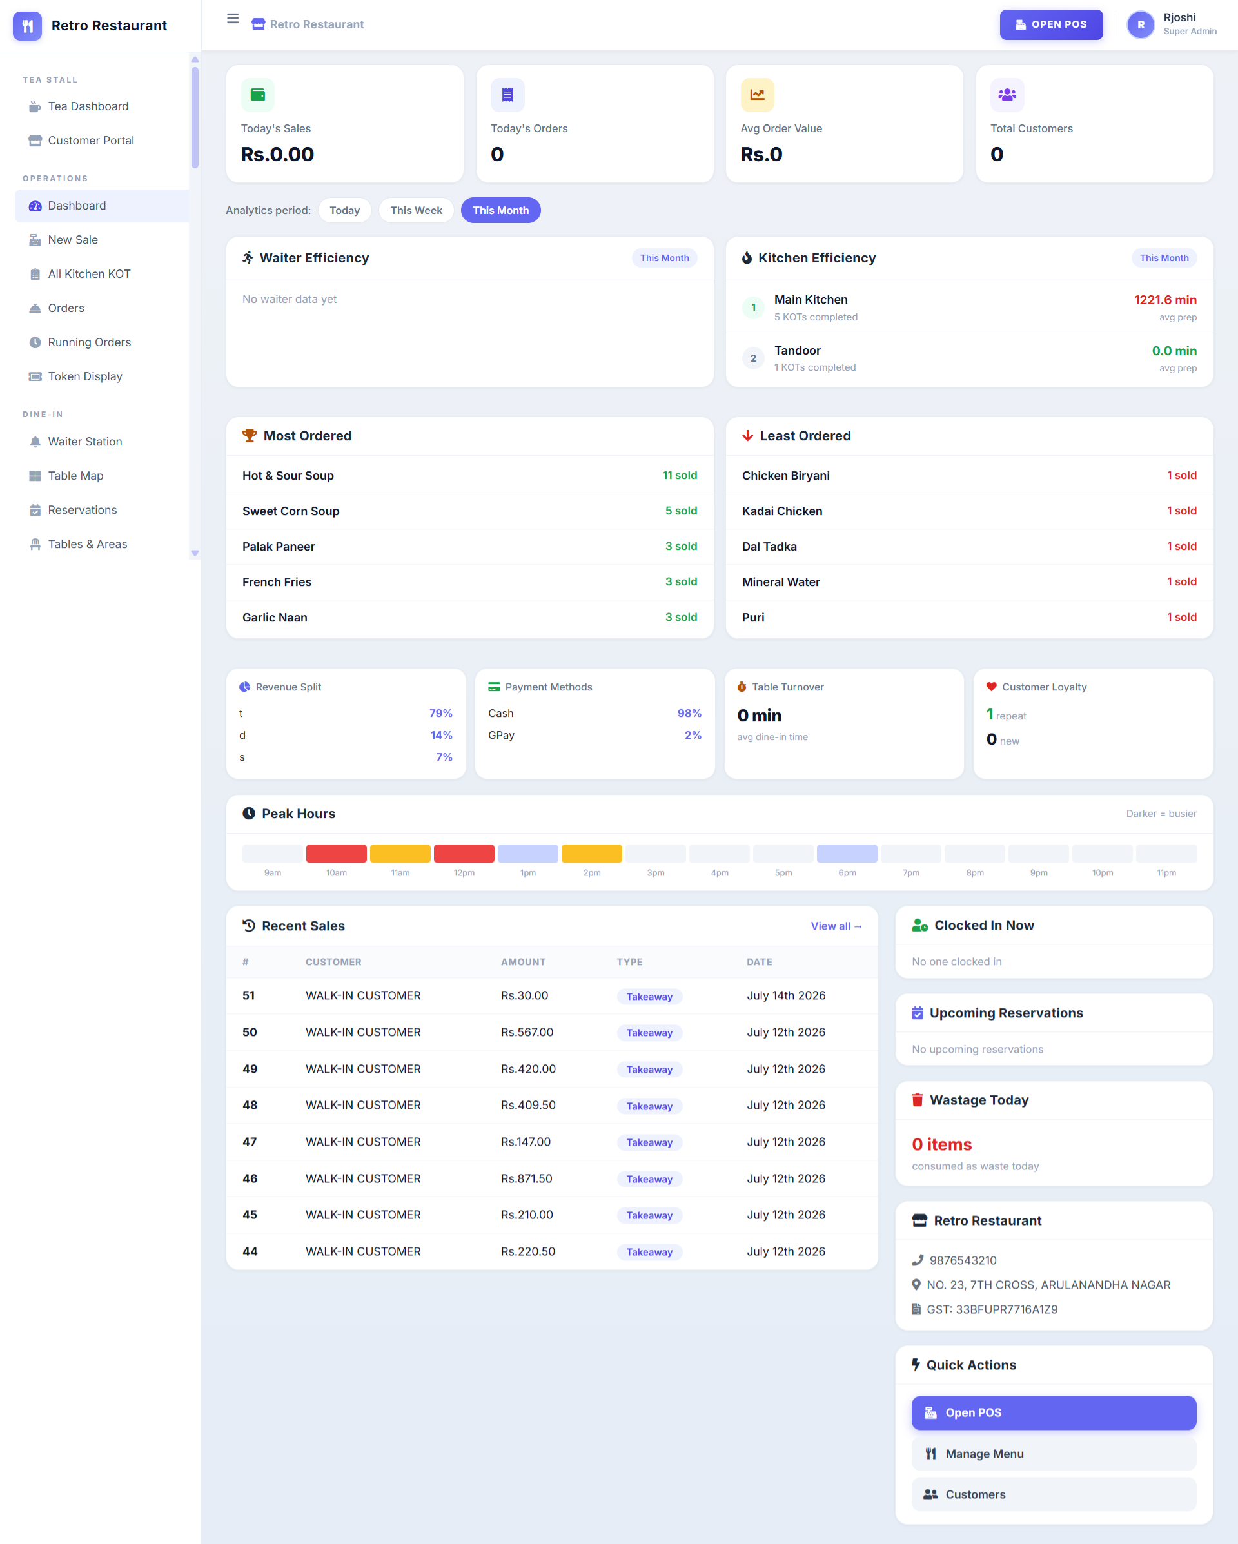Click the Main Kitchen efficiency row
The height and width of the screenshot is (1544, 1238).
pyautogui.click(x=969, y=308)
